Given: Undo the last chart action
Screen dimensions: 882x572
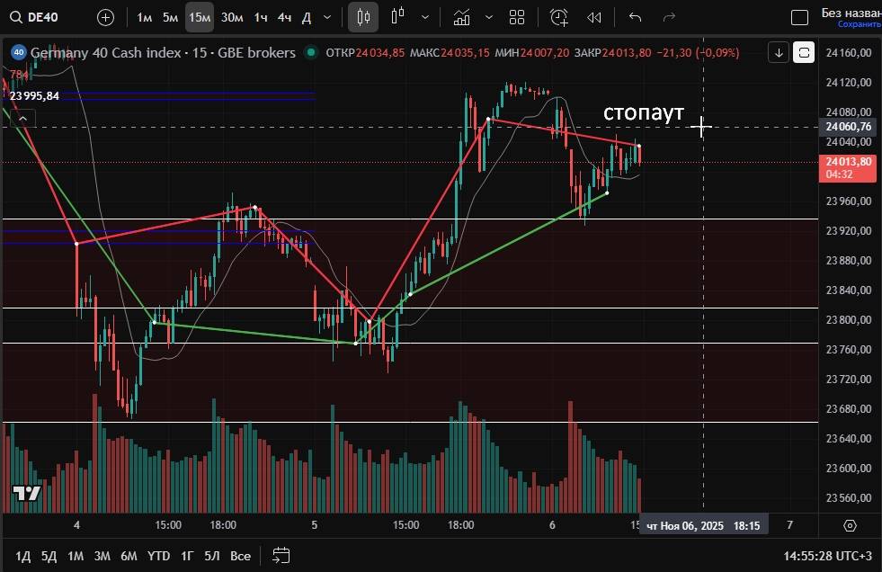Looking at the screenshot, I should coord(636,17).
